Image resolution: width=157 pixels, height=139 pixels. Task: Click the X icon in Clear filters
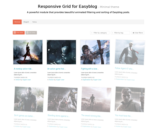pyautogui.click(x=133, y=33)
